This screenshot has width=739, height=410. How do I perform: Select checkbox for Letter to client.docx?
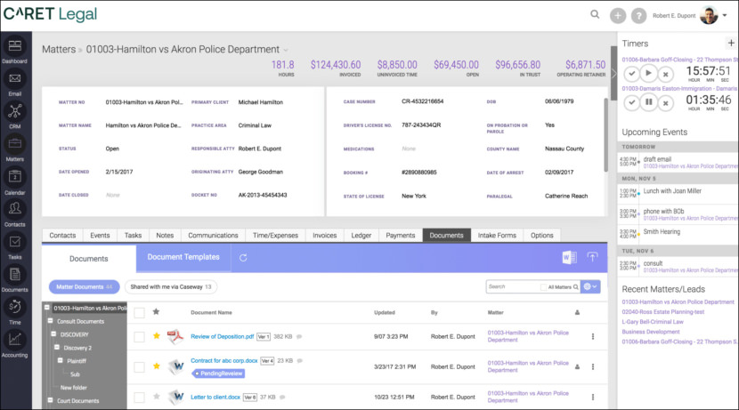point(139,398)
